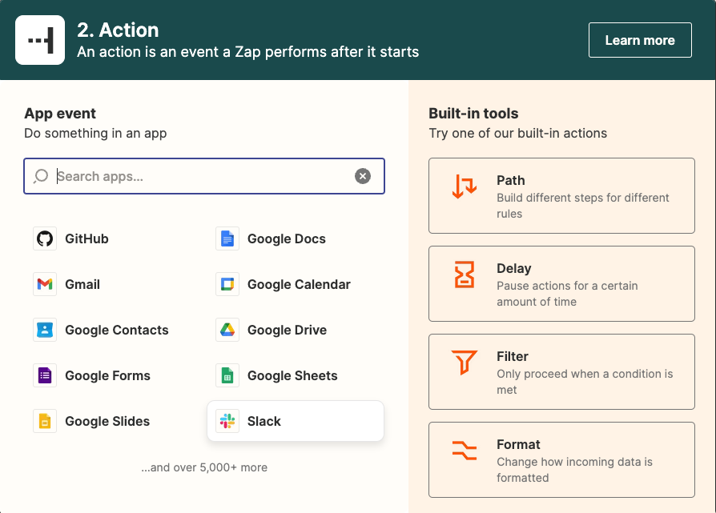
Task: Click the 'Built-in tools' heading
Action: (x=473, y=114)
